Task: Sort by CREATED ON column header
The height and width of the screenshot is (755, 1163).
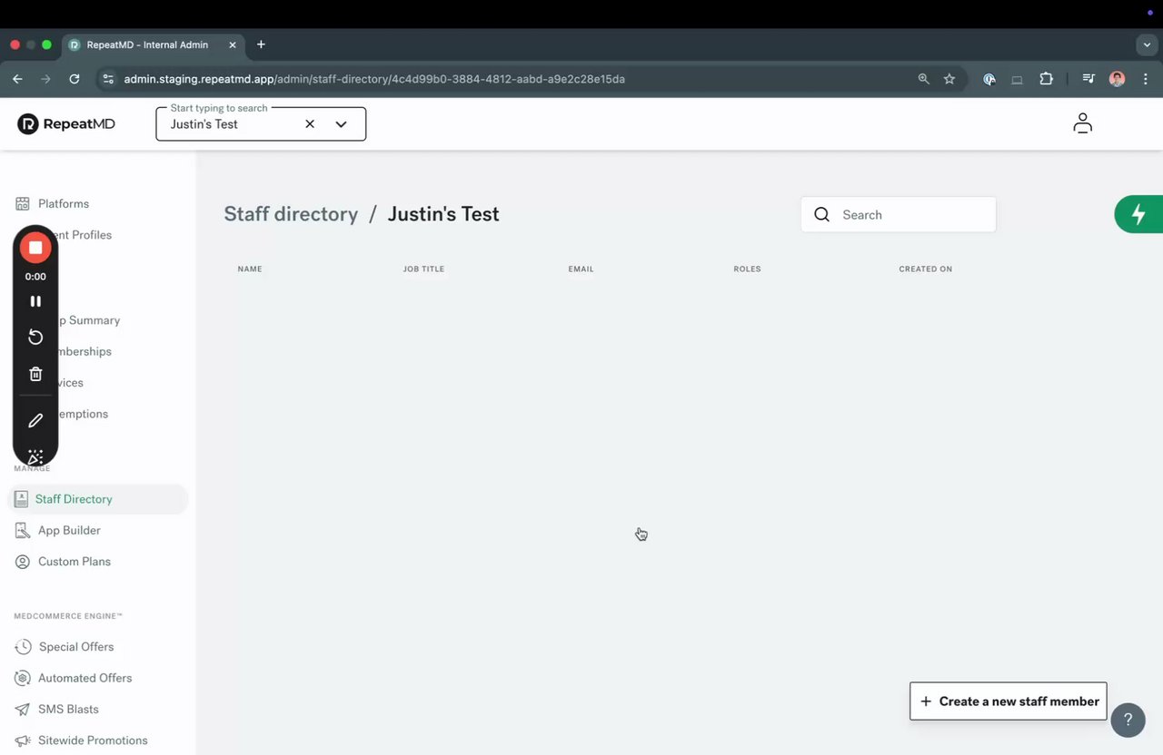Action: pos(926,270)
